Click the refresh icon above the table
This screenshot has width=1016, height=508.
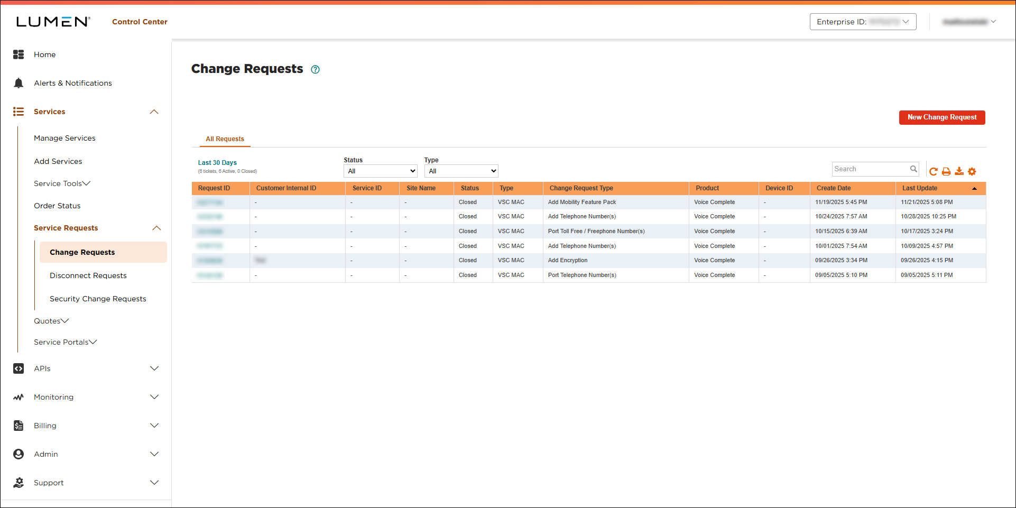coord(933,171)
